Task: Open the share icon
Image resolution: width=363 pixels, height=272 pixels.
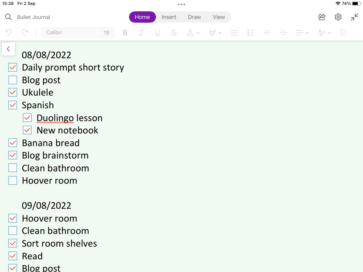Action: tap(322, 17)
